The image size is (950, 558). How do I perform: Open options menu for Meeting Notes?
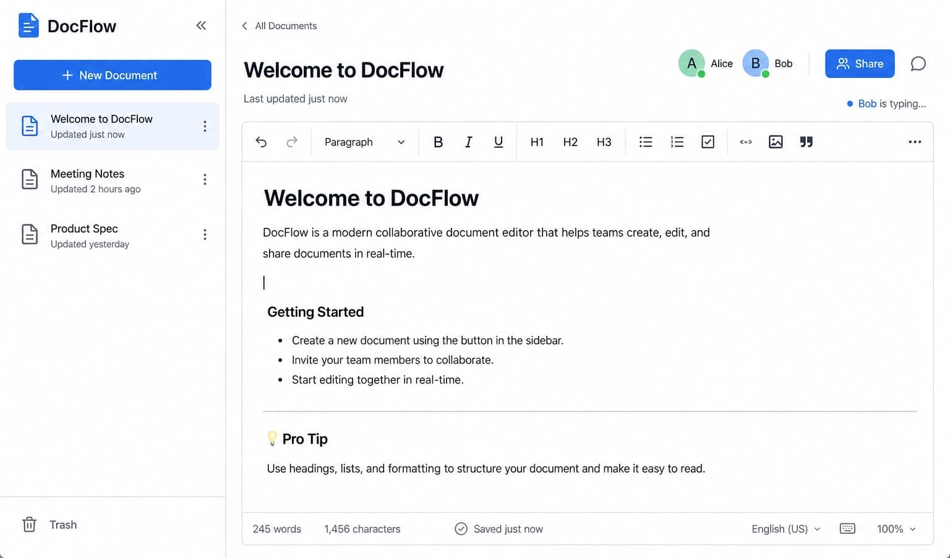click(205, 180)
